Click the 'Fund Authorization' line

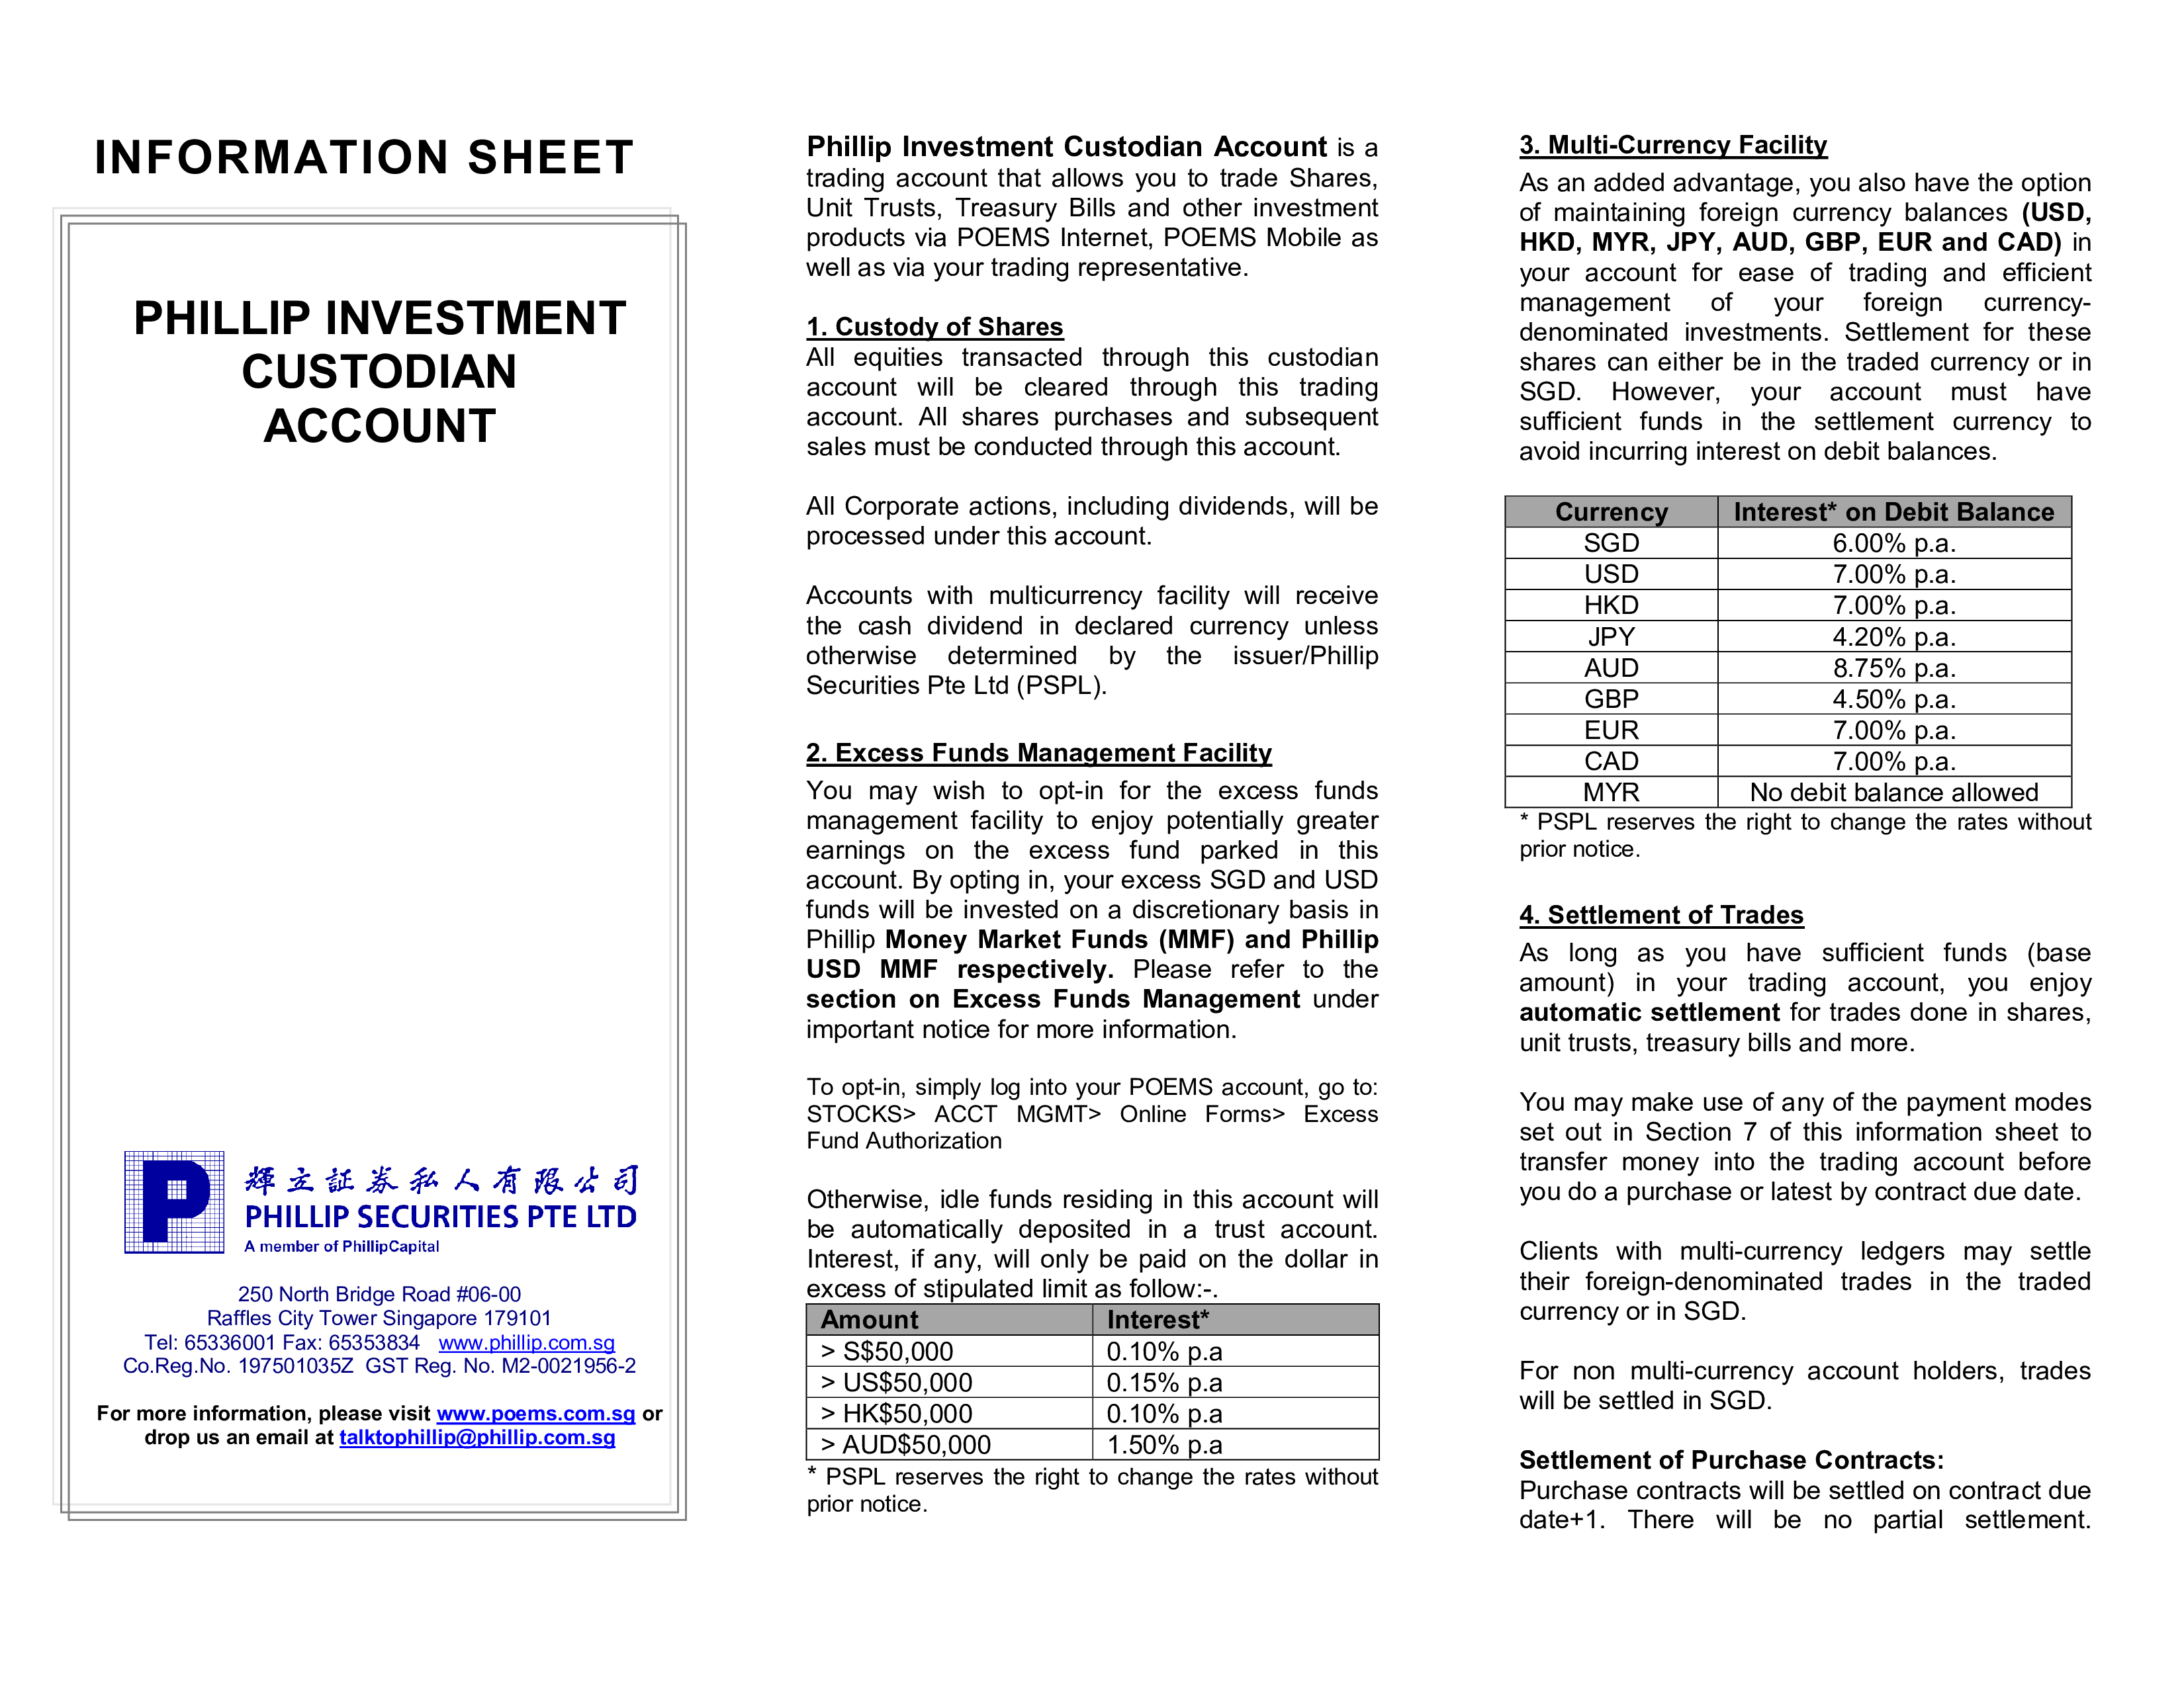tap(904, 1141)
